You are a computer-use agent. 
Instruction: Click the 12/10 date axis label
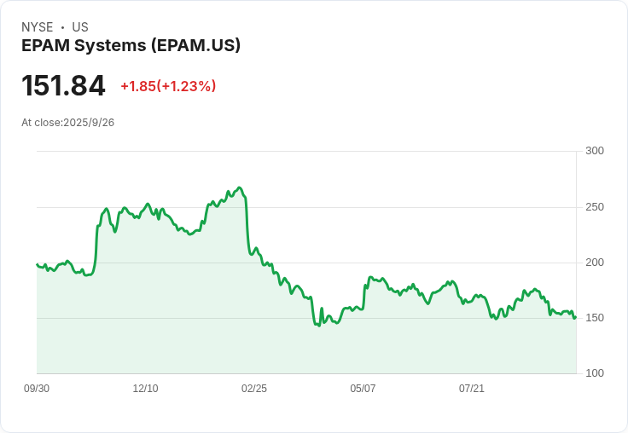click(x=145, y=388)
